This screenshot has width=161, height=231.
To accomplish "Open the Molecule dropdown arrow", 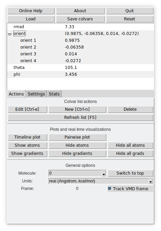I will (104, 173).
